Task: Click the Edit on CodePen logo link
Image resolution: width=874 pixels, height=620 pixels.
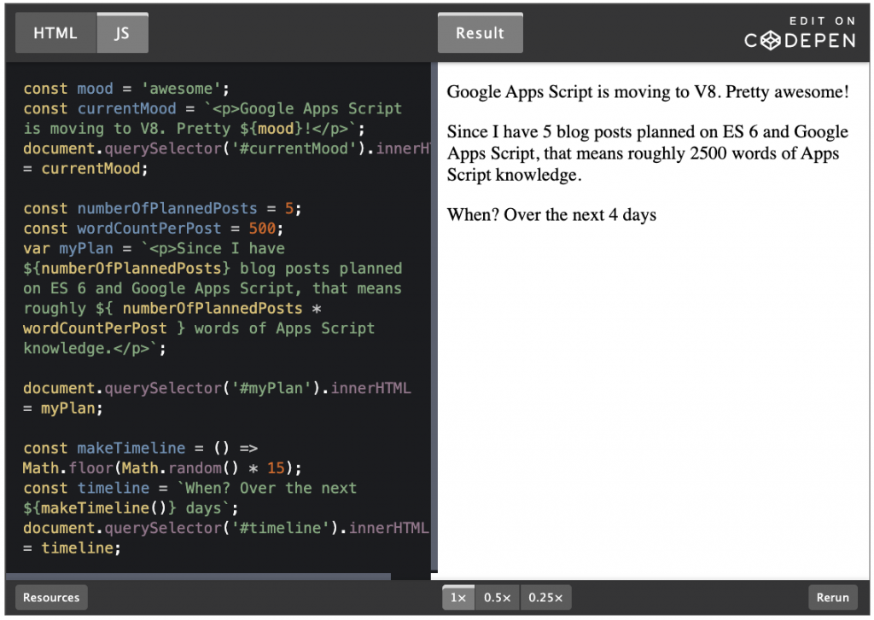Action: pos(800,33)
